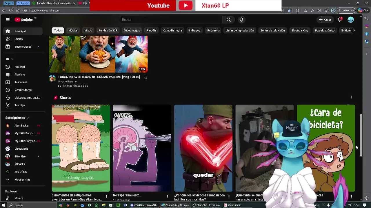Select the Comedia negra filter chip

point(172,30)
